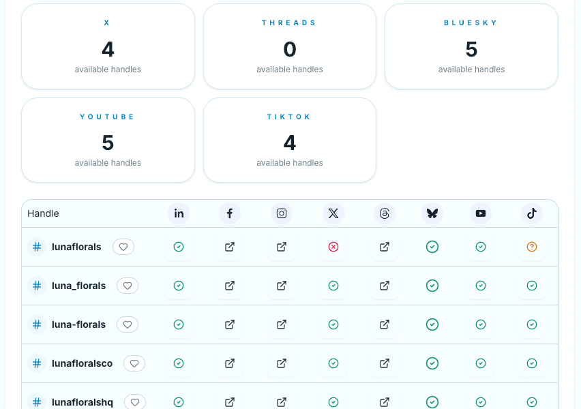Open lunafloralsco Facebook external link
581x409 pixels.
pos(230,363)
